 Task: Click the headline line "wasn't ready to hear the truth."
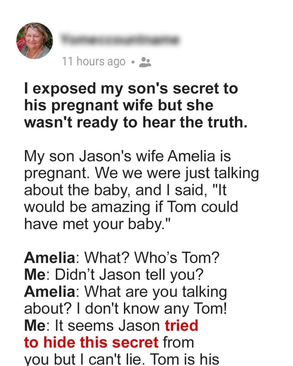136,122
